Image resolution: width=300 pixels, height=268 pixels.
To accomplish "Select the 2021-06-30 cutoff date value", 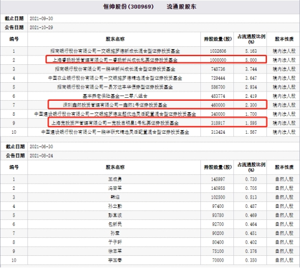I will point(41,146).
